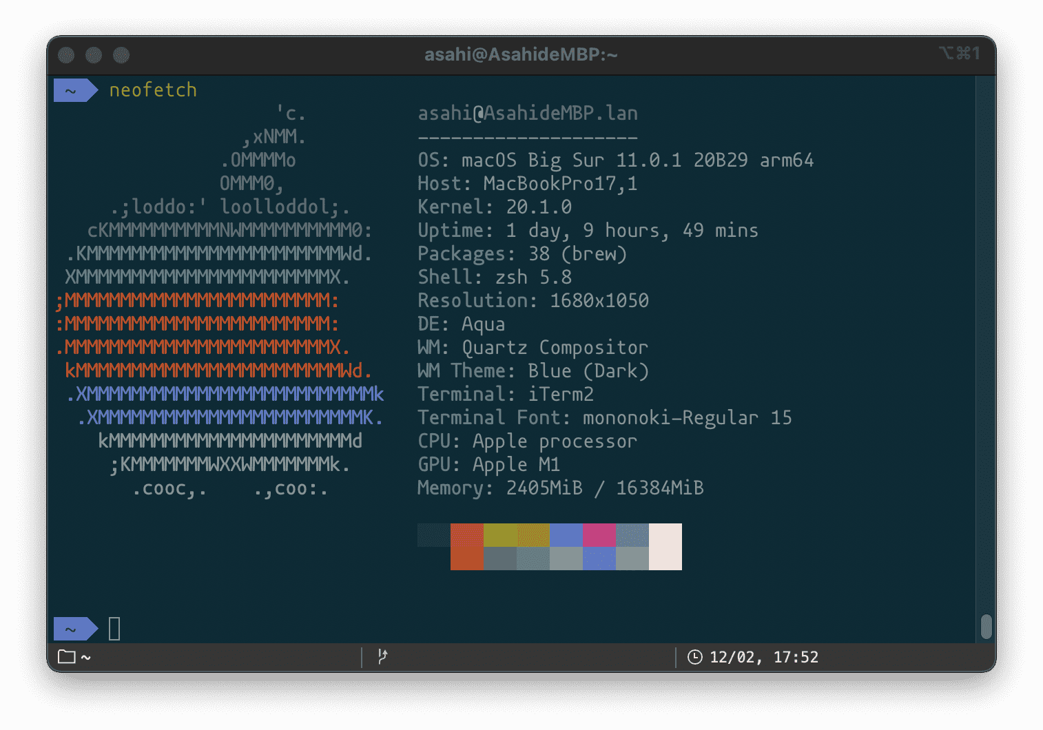Click the olive yellow color block in palette
This screenshot has width=1043, height=730.
click(500, 535)
